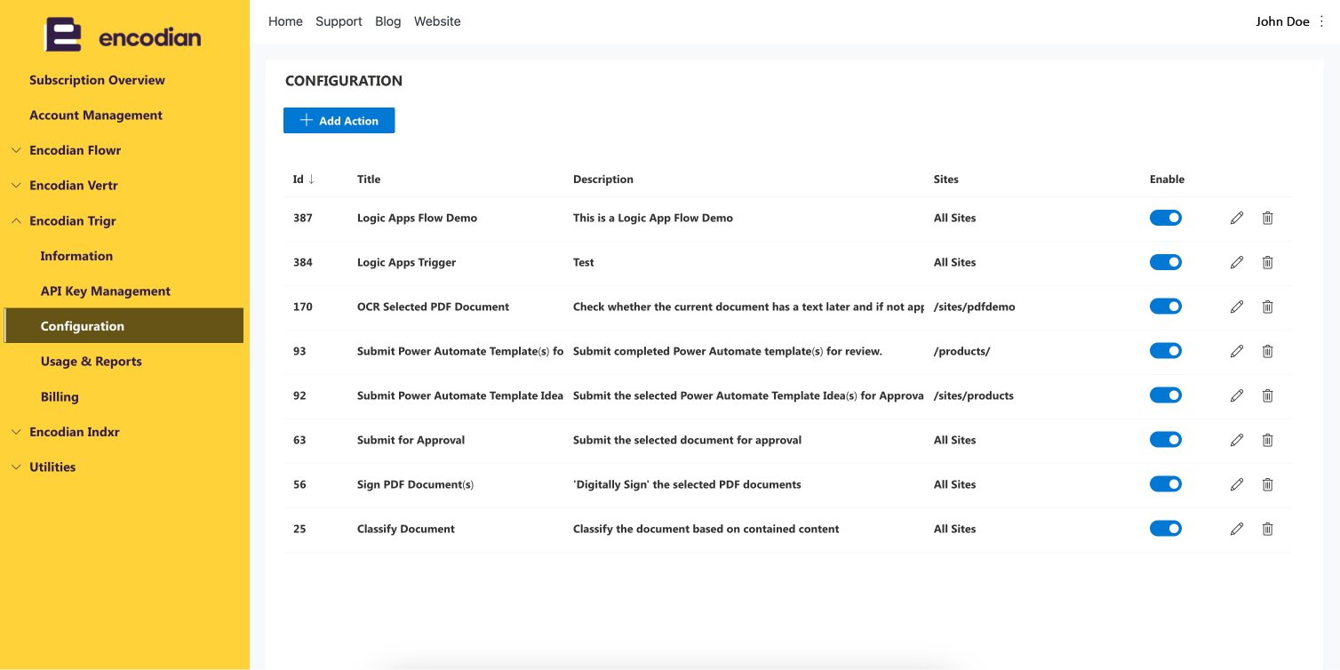This screenshot has width=1340, height=670.
Task: Open the Information page in sidebar
Action: [76, 256]
